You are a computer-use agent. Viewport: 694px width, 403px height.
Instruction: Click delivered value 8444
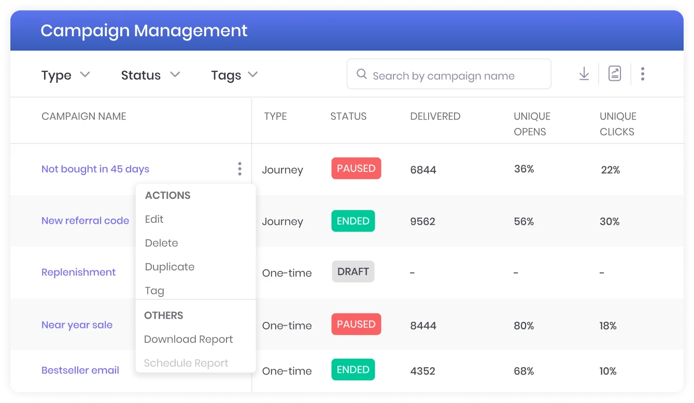click(x=423, y=326)
